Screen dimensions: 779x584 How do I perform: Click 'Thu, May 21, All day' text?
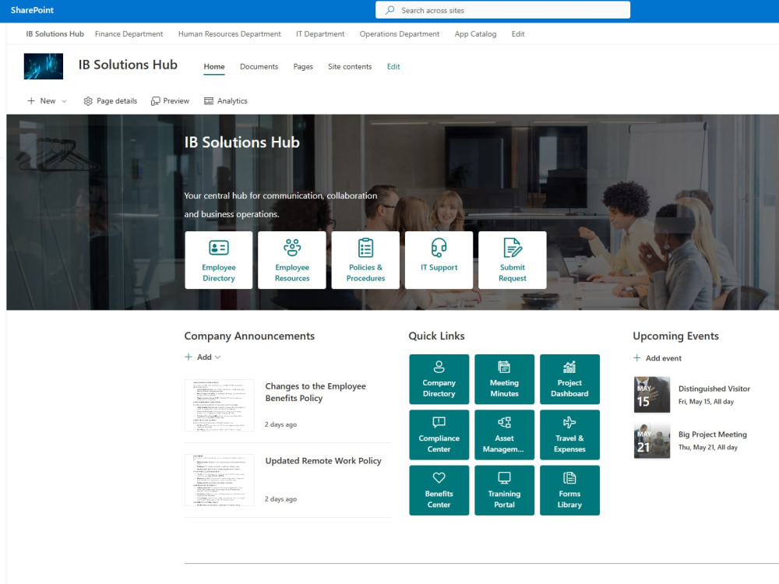pyautogui.click(x=708, y=448)
